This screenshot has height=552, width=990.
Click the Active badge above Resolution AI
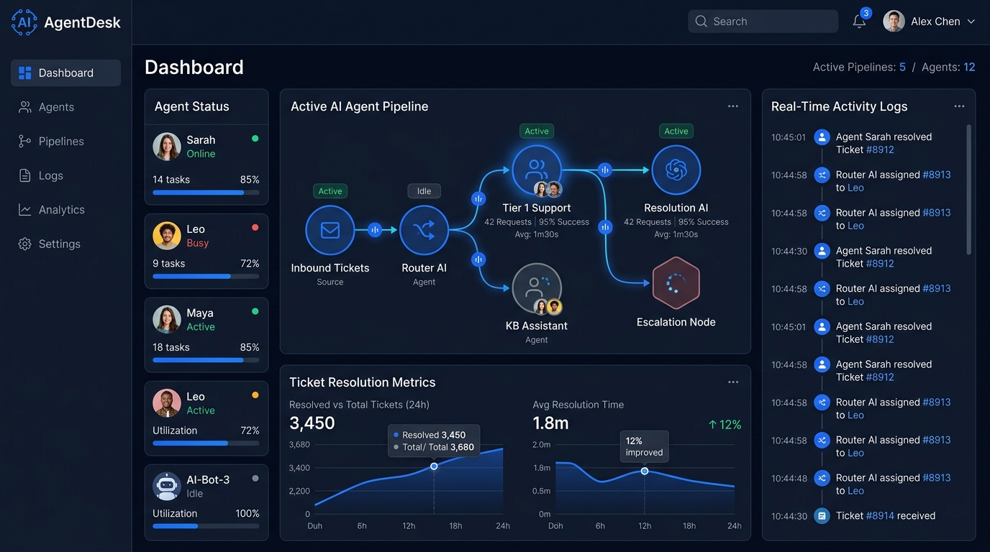(x=676, y=132)
